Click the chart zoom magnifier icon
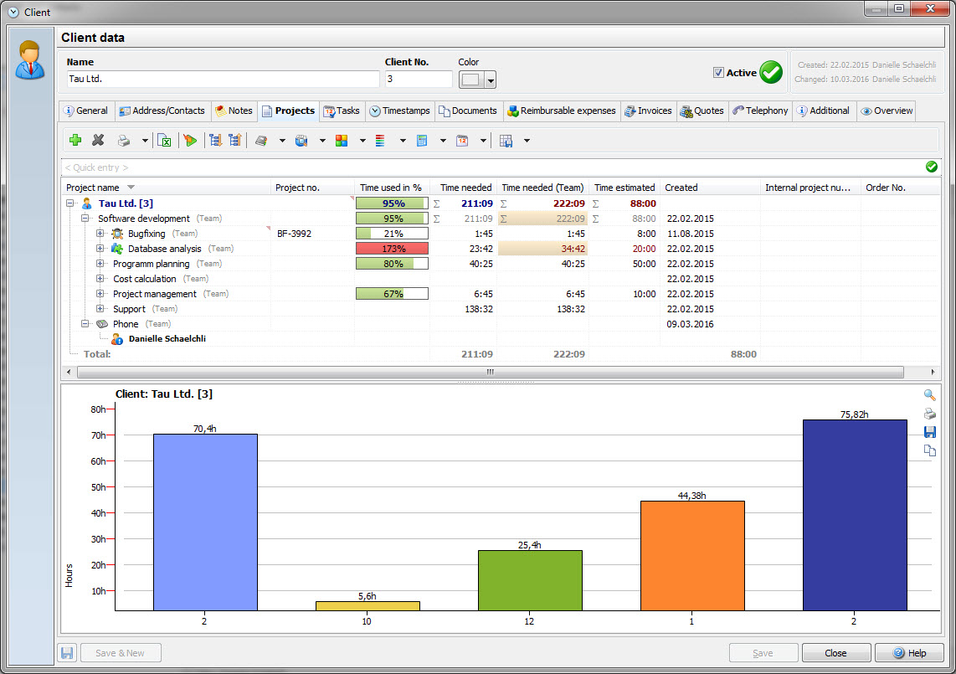The width and height of the screenshot is (956, 674). click(x=929, y=395)
